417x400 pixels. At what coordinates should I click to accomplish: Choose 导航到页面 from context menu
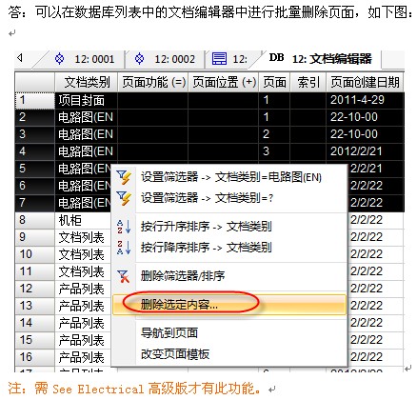(169, 333)
